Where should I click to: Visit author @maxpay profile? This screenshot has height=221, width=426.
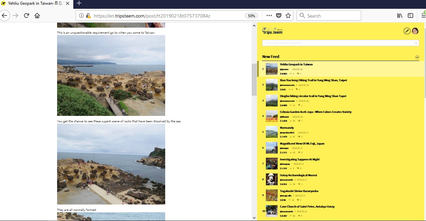(x=285, y=164)
